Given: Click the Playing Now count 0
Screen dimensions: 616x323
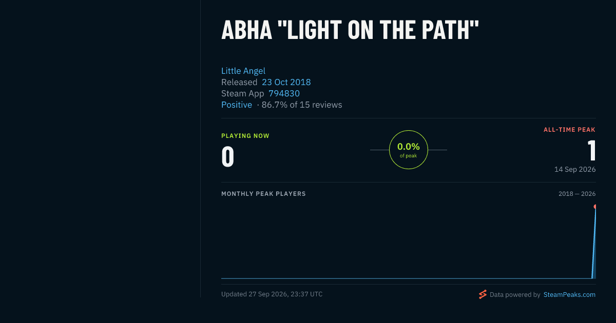Looking at the screenshot, I should pos(228,157).
